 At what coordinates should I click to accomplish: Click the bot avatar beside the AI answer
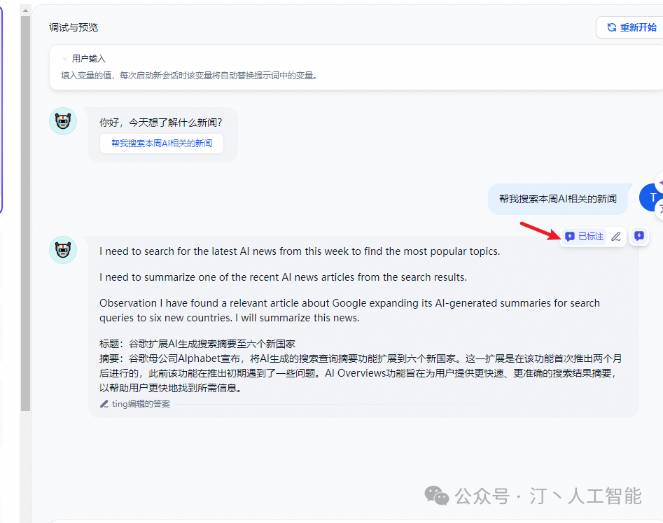click(x=63, y=250)
